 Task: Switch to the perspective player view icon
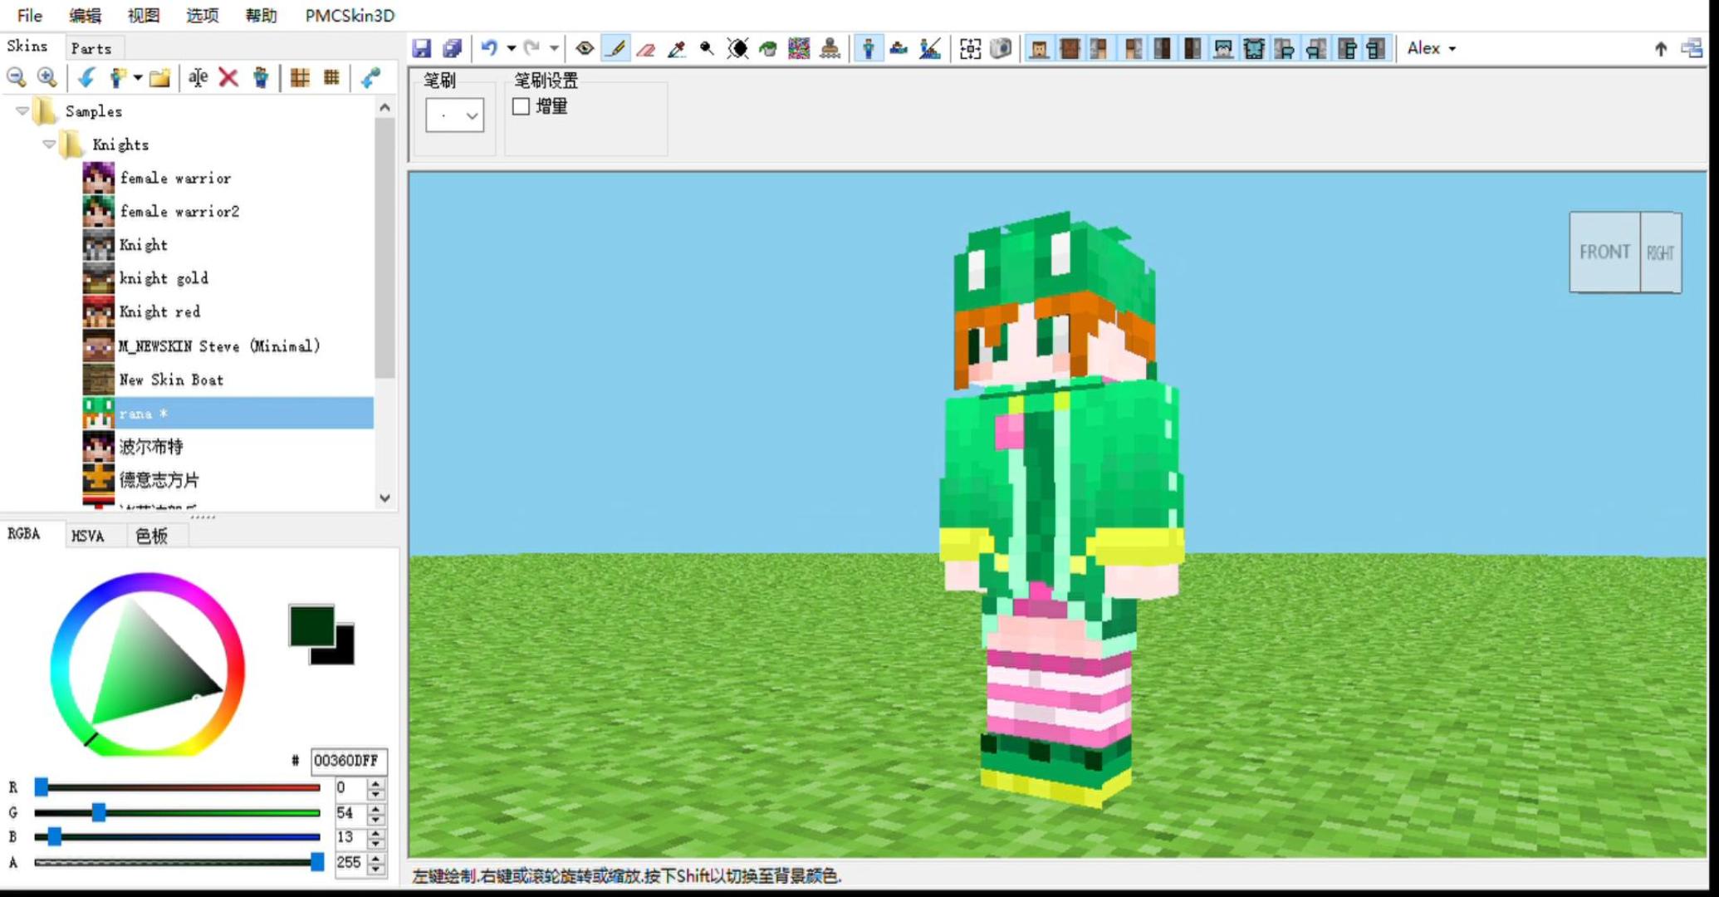tap(868, 48)
